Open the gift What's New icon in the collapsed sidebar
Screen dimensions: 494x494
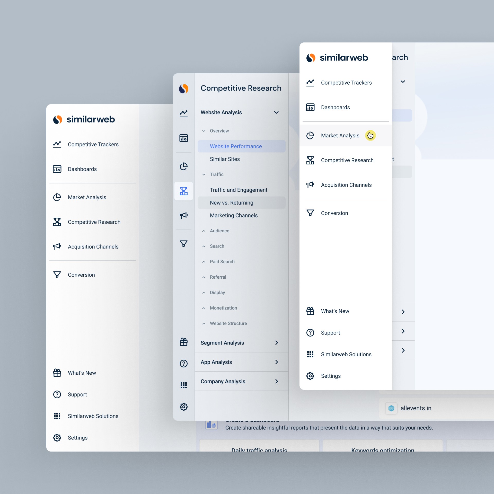(x=183, y=342)
